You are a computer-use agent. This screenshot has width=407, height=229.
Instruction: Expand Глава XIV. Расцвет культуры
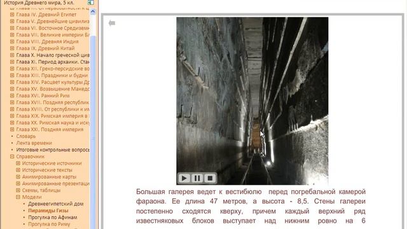(12, 82)
